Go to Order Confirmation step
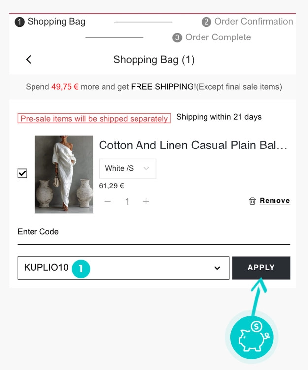Image resolution: width=308 pixels, height=370 pixels. pyautogui.click(x=253, y=22)
